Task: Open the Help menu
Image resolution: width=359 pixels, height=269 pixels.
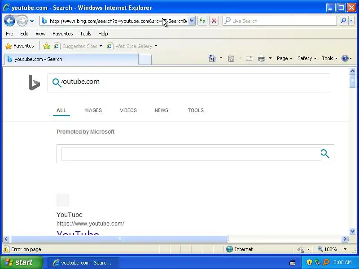Action: [x=103, y=34]
